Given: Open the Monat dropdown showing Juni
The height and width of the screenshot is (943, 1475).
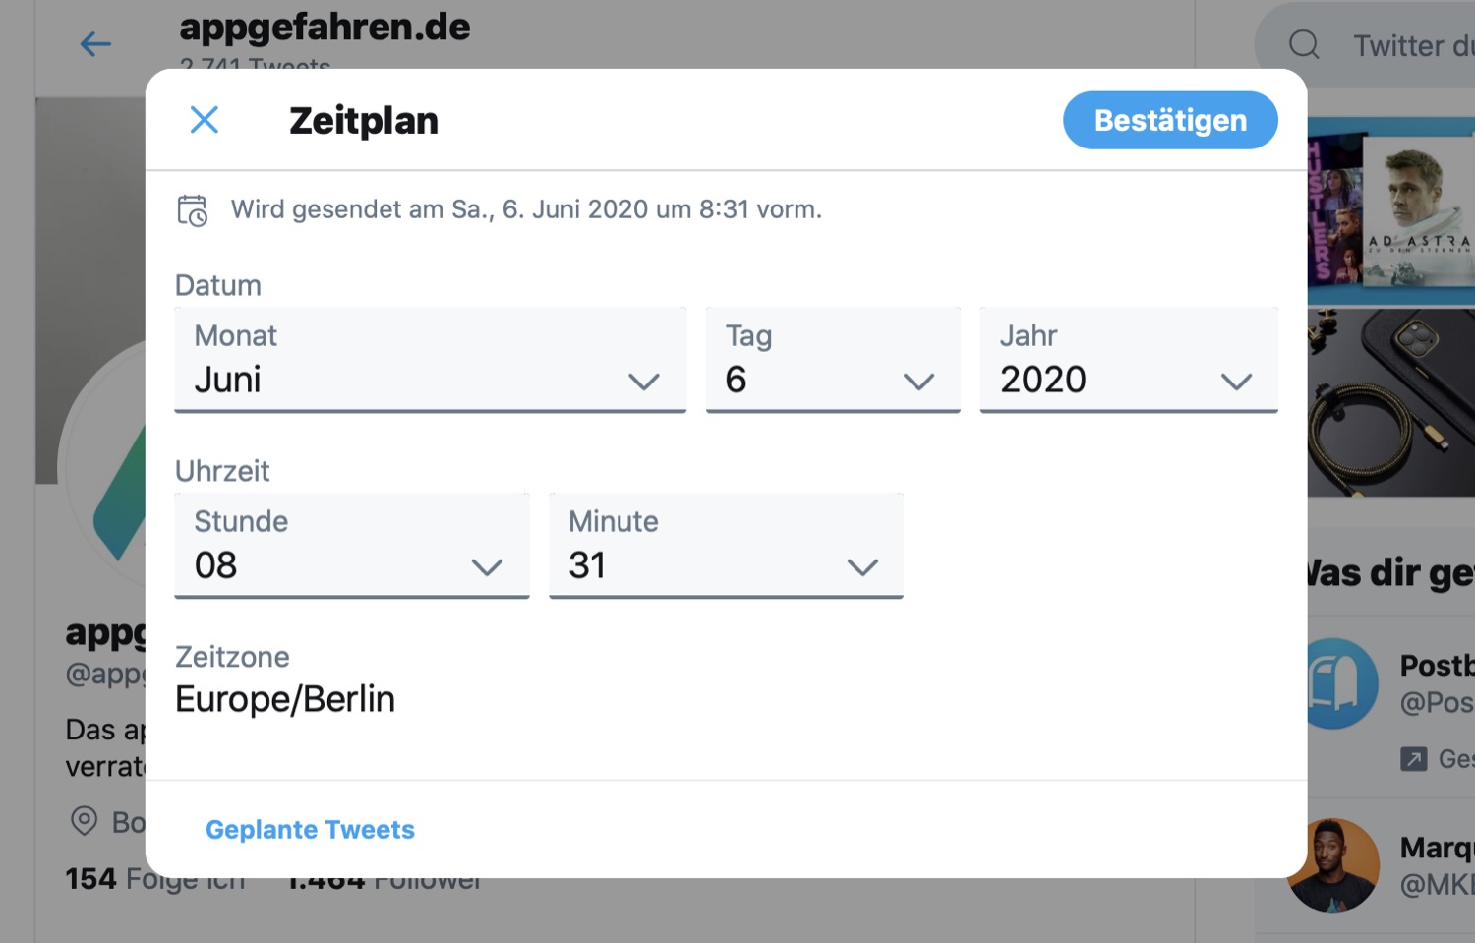Looking at the screenshot, I should 430,360.
